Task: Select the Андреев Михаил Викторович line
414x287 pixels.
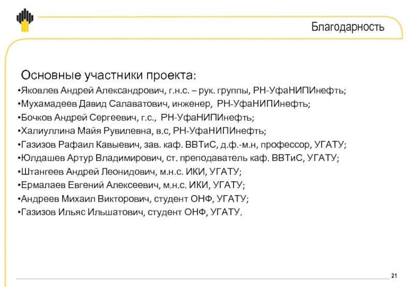Action: tap(134, 199)
